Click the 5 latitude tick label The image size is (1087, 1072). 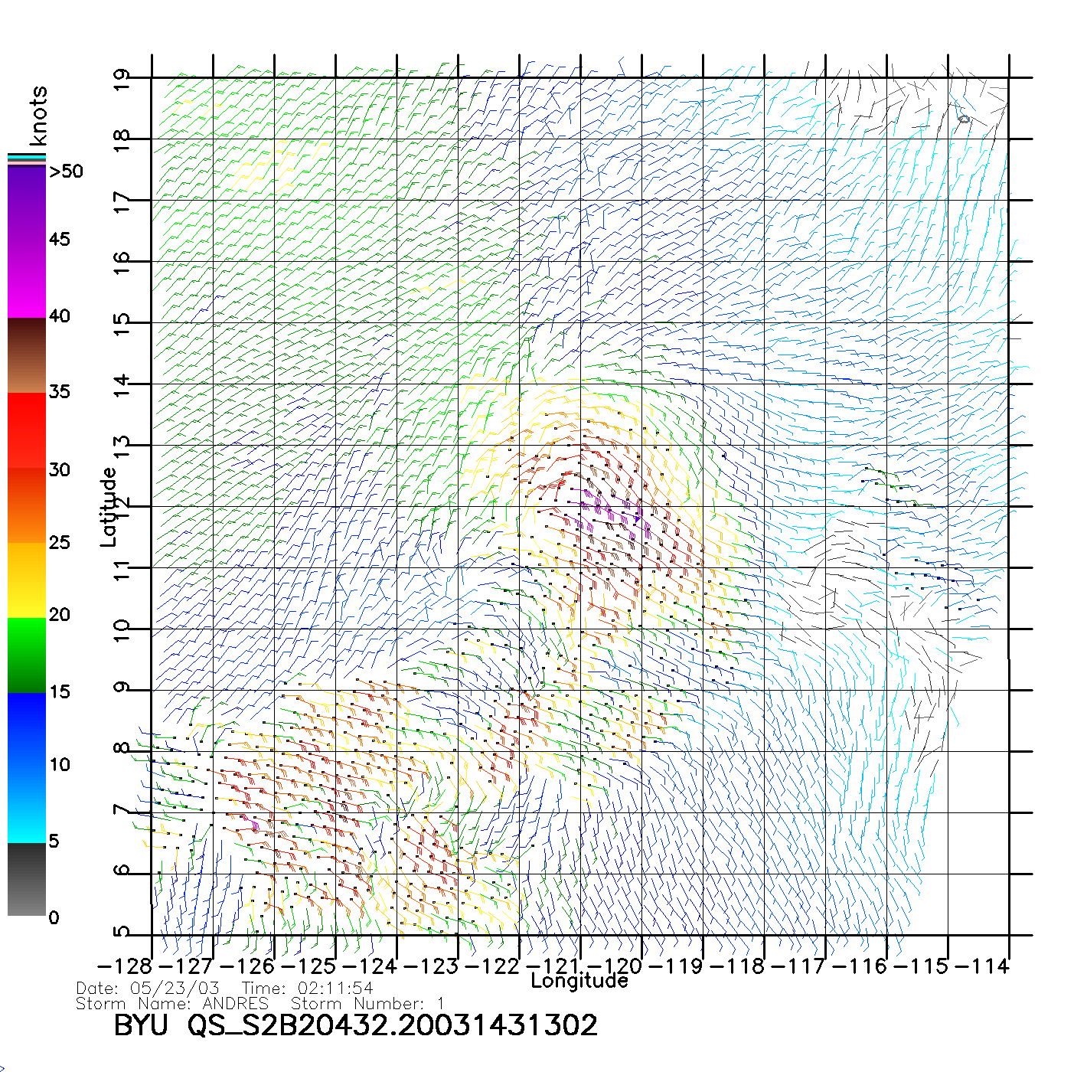click(122, 933)
